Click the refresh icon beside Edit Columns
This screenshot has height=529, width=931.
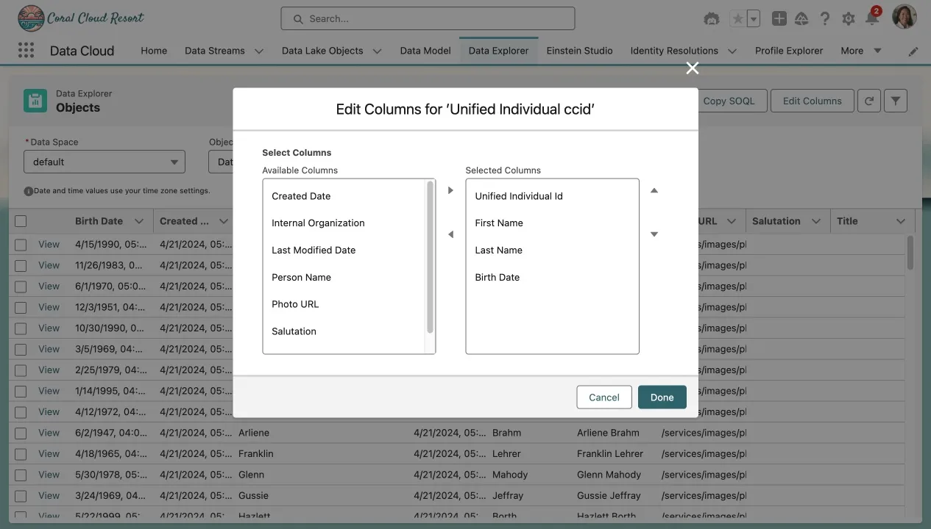868,101
